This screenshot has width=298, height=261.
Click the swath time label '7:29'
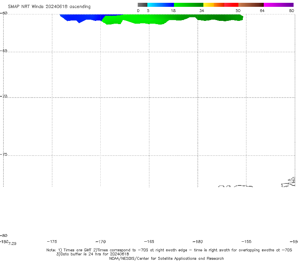(x=12, y=244)
